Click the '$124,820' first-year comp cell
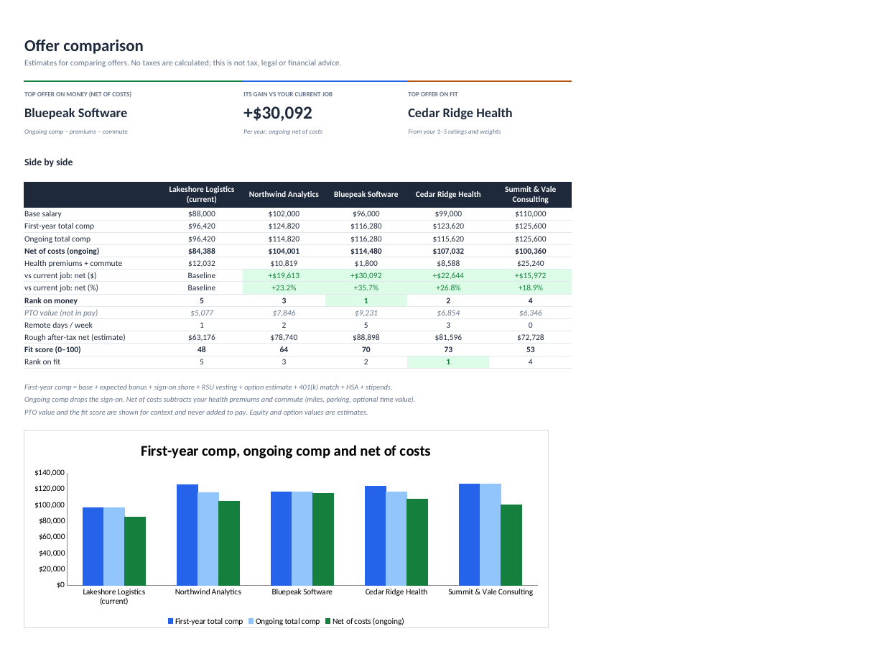Image resolution: width=869 pixels, height=672 pixels. tap(284, 226)
